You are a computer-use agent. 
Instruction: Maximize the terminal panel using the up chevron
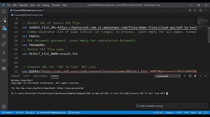coord(200,76)
